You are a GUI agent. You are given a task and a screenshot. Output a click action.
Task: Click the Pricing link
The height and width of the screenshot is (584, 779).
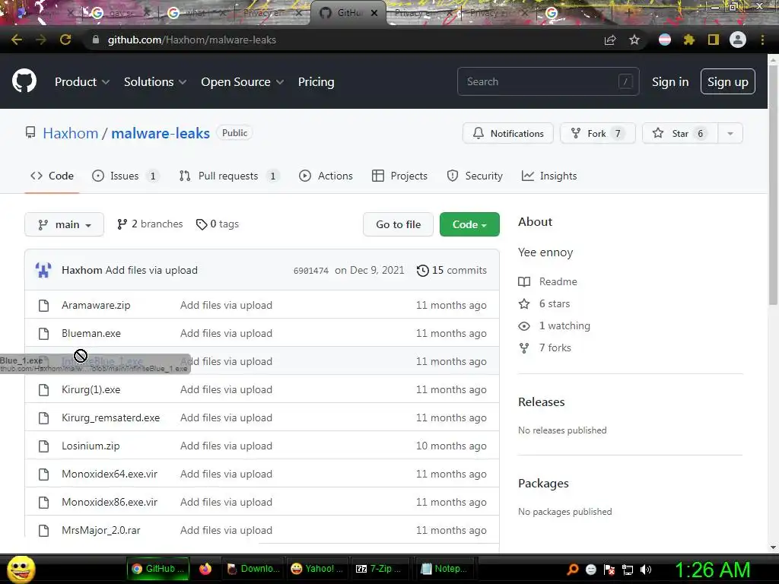click(x=316, y=82)
